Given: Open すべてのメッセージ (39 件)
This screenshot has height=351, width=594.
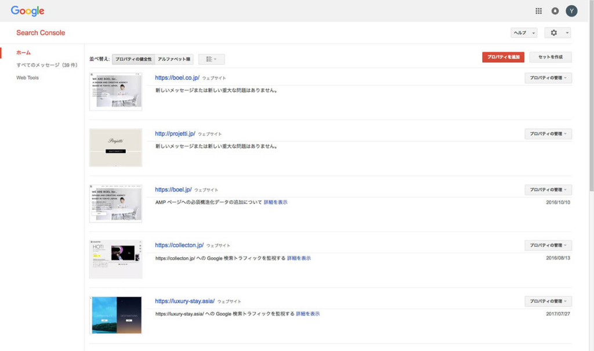Looking at the screenshot, I should [46, 65].
